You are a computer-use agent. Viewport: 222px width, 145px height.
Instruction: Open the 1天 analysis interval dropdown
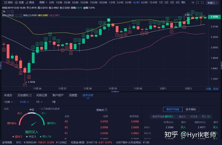click(x=39, y=102)
